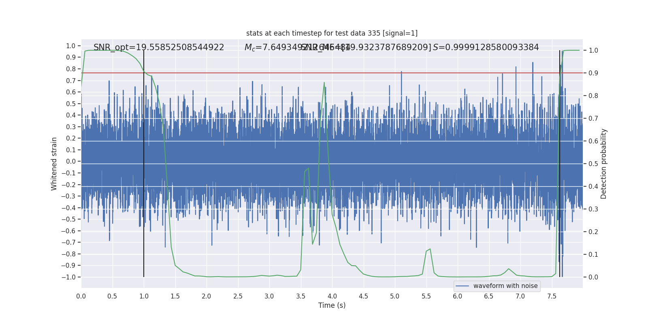Click the green curve peak near 3.9 seconds

pyautogui.click(x=324, y=83)
